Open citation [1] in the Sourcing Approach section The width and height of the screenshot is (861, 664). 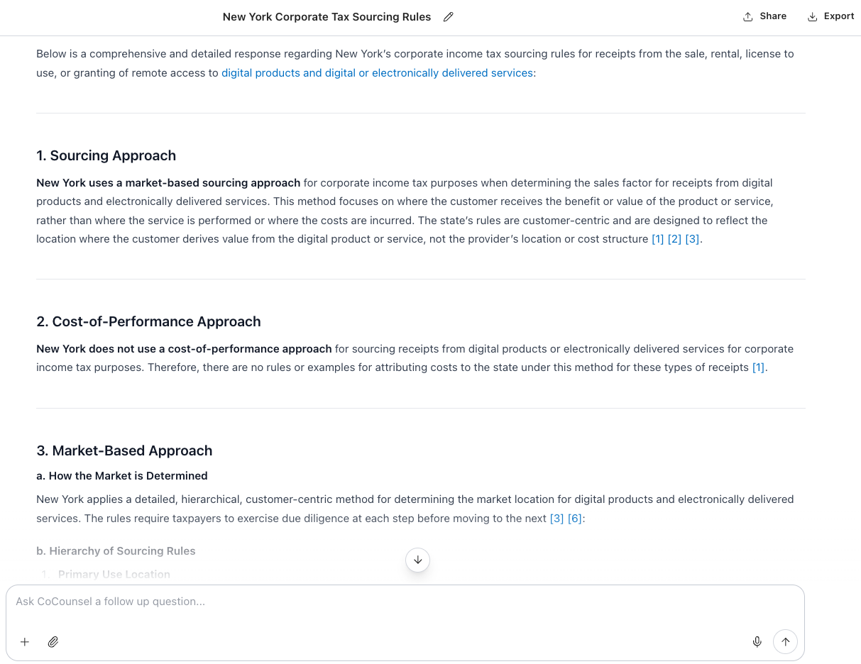(658, 239)
